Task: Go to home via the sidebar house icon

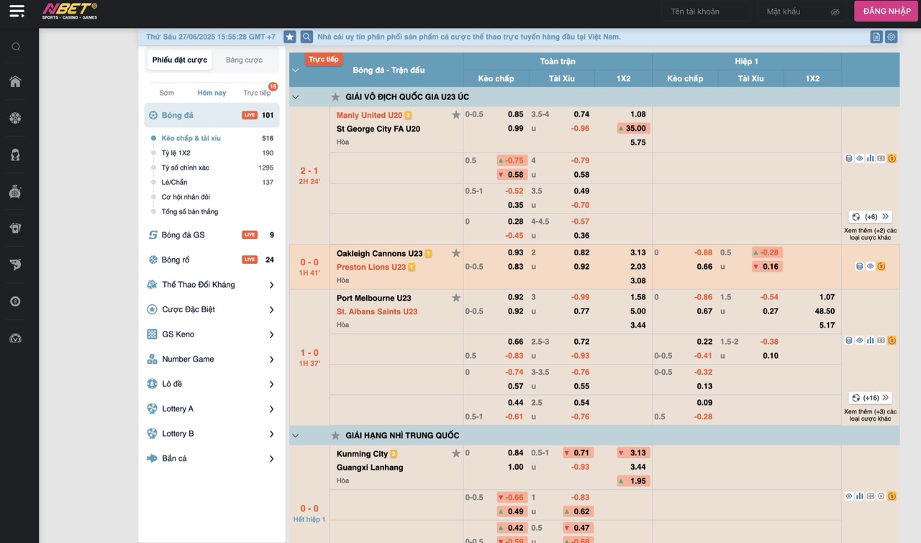Action: click(15, 81)
